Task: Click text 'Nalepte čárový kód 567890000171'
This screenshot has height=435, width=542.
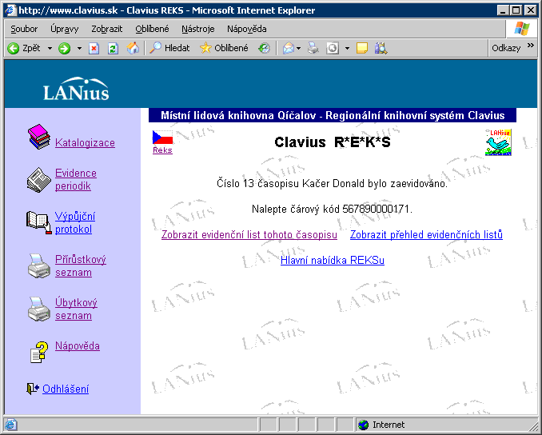Action: (333, 209)
